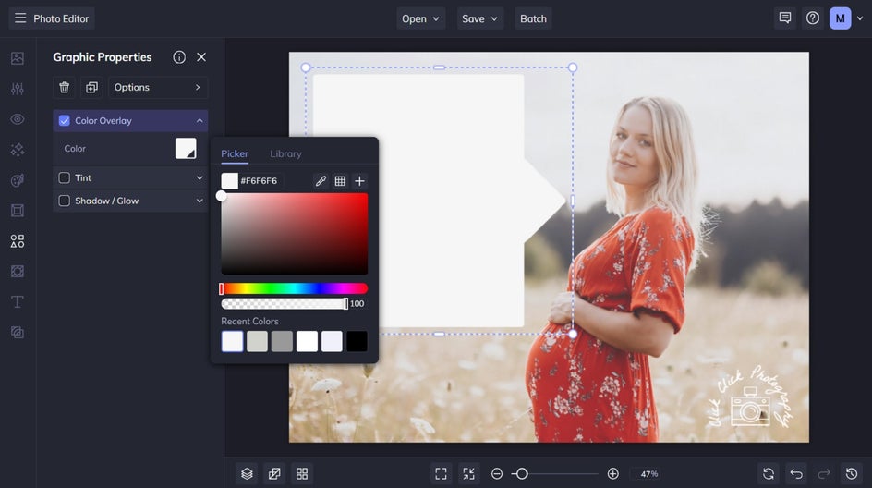Open the edit history icon

852,473
